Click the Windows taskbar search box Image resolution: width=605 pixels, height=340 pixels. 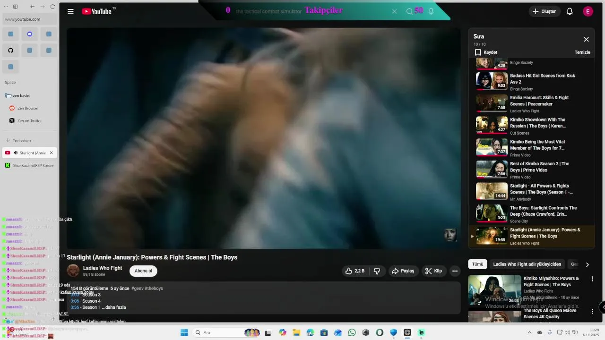pos(227,332)
